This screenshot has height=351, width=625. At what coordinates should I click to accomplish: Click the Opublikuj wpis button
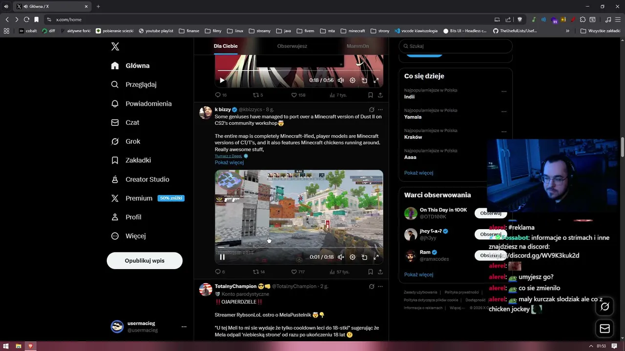click(145, 260)
